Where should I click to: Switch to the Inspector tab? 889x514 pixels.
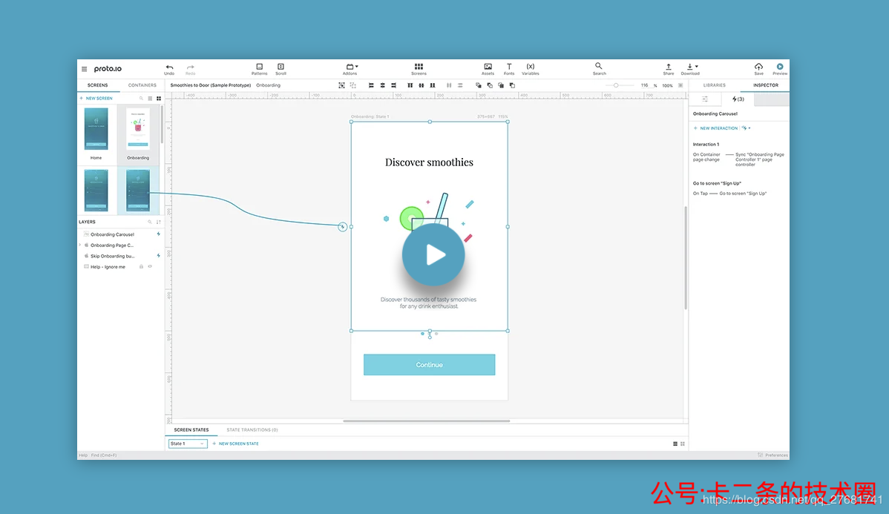[765, 85]
